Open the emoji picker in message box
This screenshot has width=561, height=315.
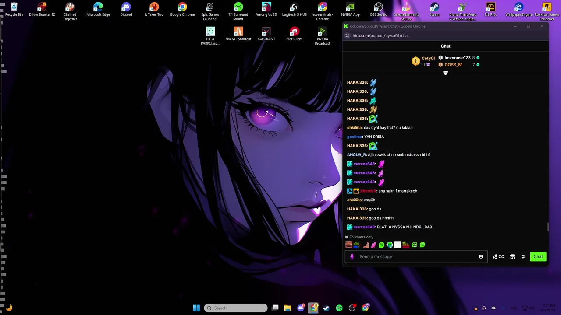click(x=481, y=257)
